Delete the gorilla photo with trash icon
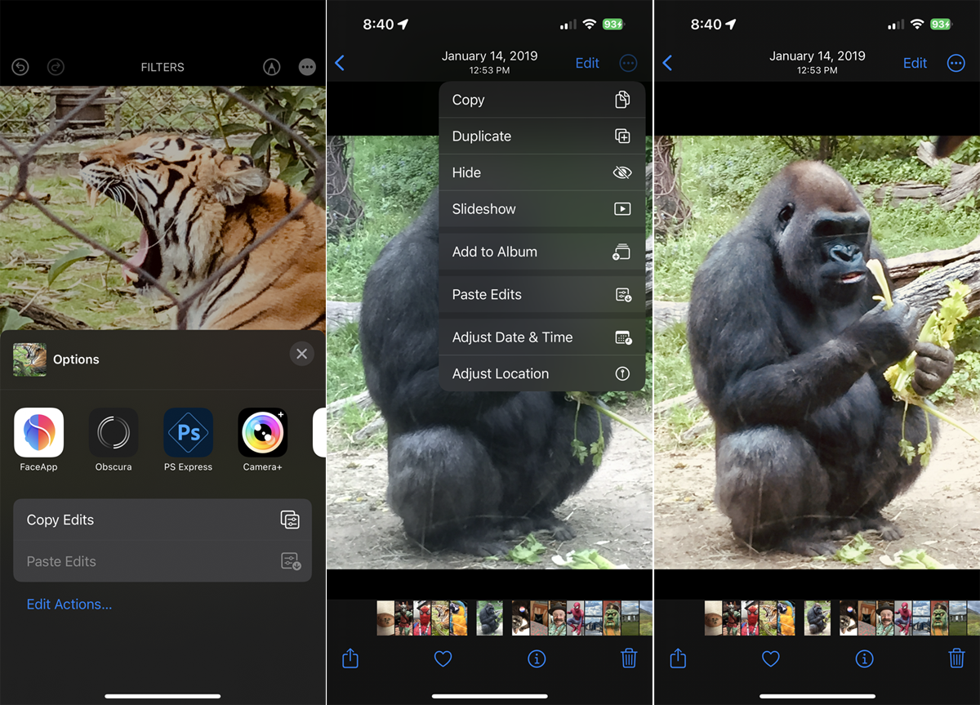This screenshot has width=980, height=705. (x=956, y=658)
